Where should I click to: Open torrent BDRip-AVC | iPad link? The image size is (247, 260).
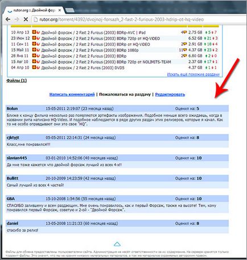[93, 32]
